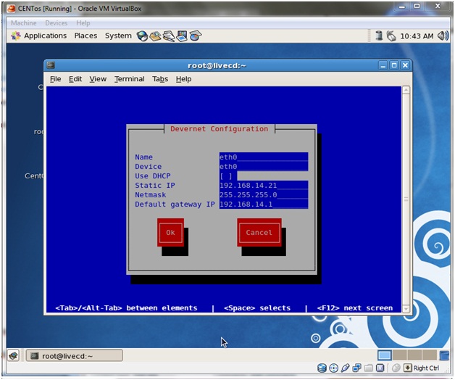
Task: Click the Show Desktop icon in bottom panel
Action: [13, 355]
